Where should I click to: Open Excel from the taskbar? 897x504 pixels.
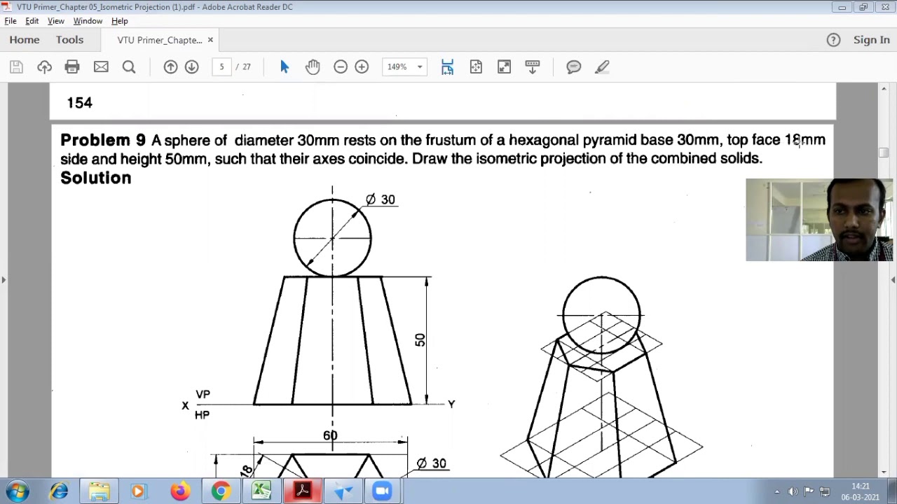261,491
